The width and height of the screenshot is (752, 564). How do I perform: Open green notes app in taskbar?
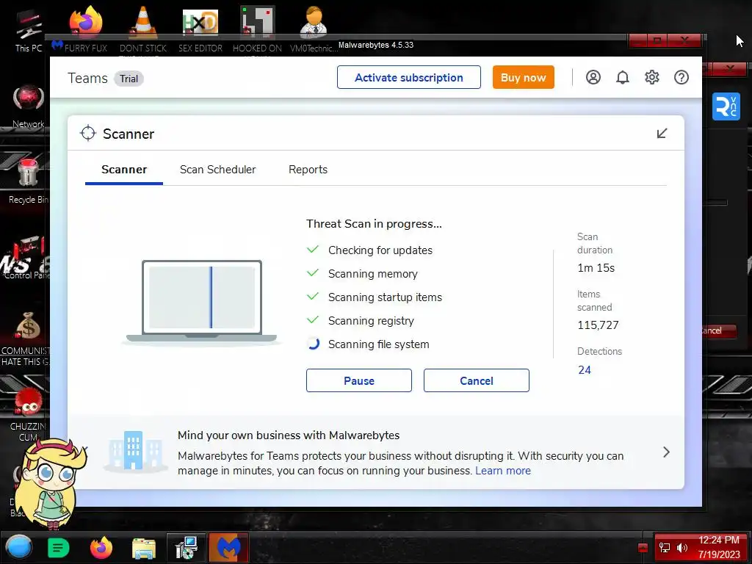59,548
